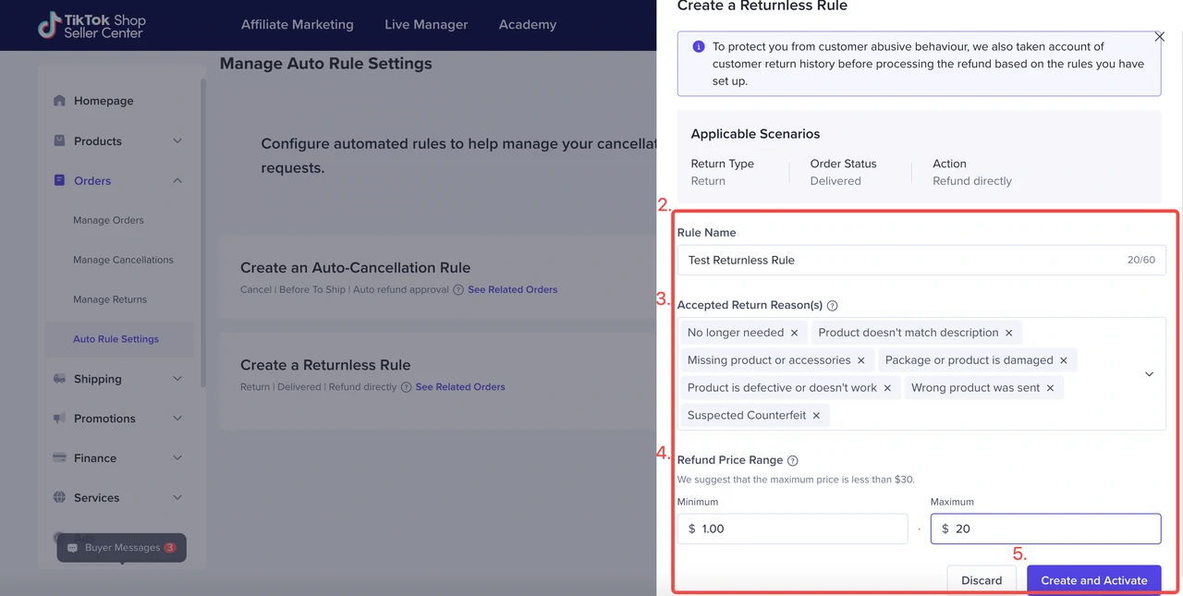Click the Orders clipboard icon in sidebar
The height and width of the screenshot is (596, 1183).
59,180
